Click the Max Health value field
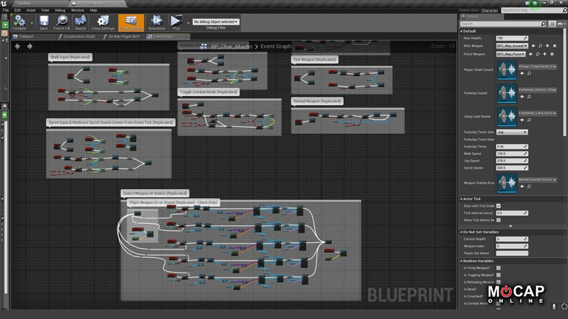Viewport: 568px width, 319px height. coord(512,38)
